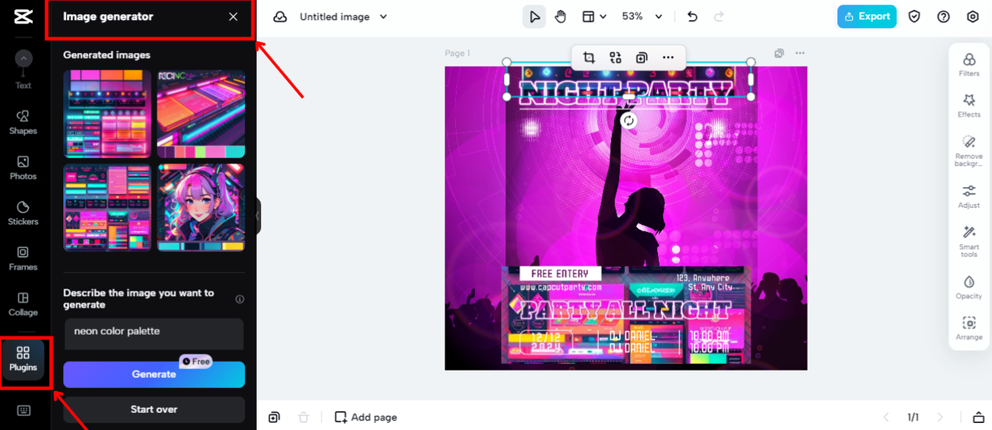Click the Generated images heading
The image size is (992, 430).
pos(107,55)
